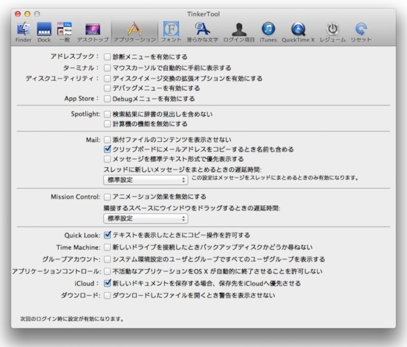
Task: Enable the アドレスブック 診断メニュー checkbox
Action: 107,57
